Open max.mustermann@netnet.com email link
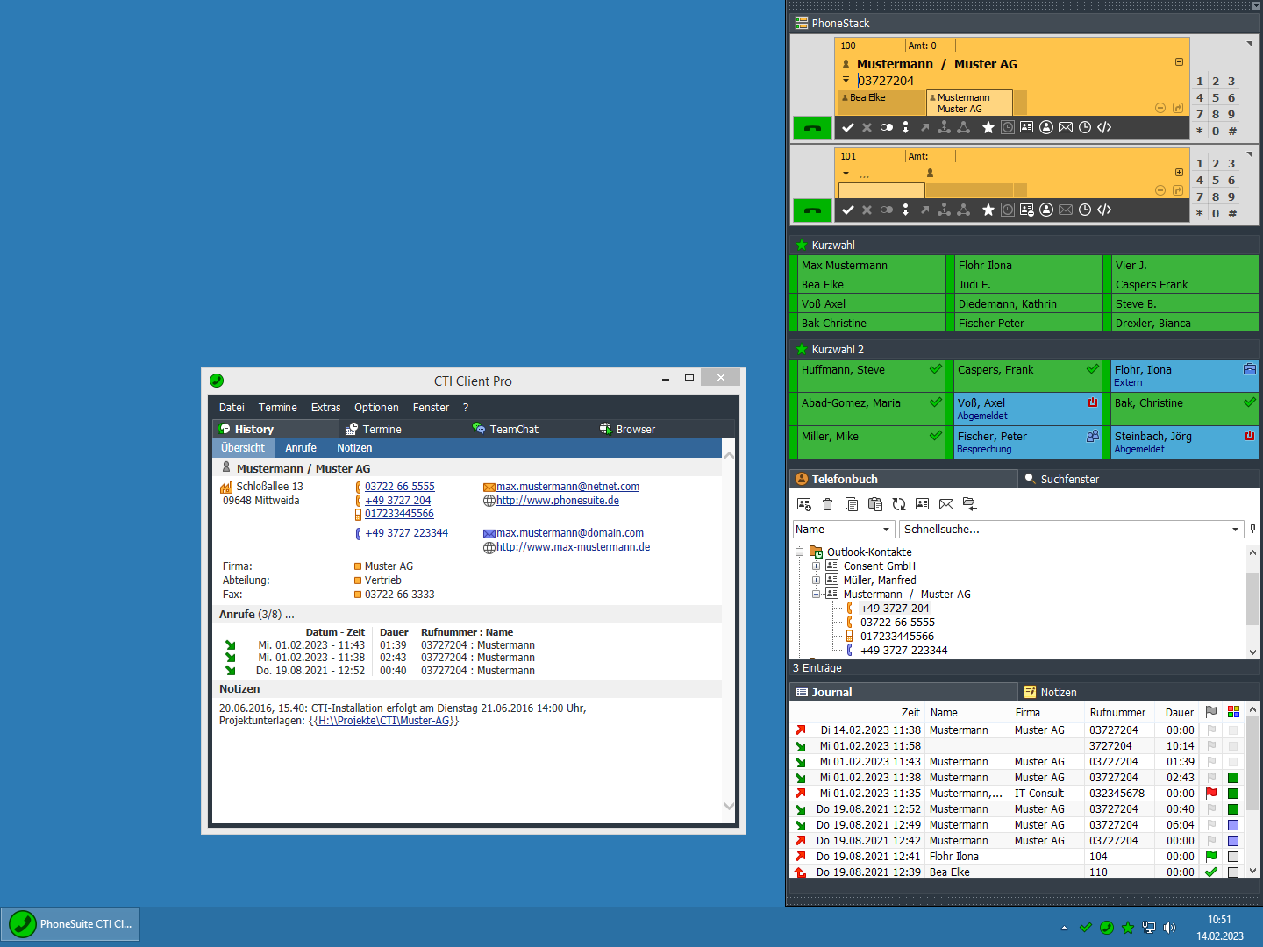1263x947 pixels. 567,487
